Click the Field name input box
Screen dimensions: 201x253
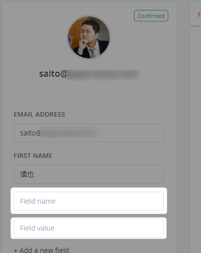(x=89, y=201)
